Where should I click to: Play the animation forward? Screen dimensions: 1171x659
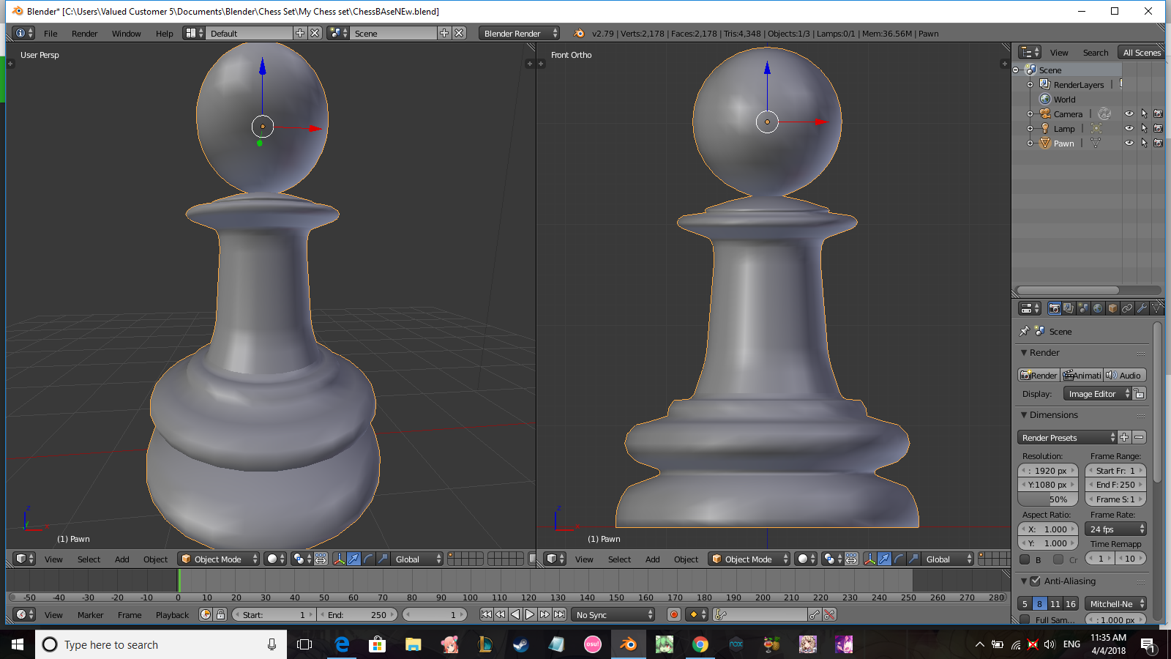tap(530, 614)
